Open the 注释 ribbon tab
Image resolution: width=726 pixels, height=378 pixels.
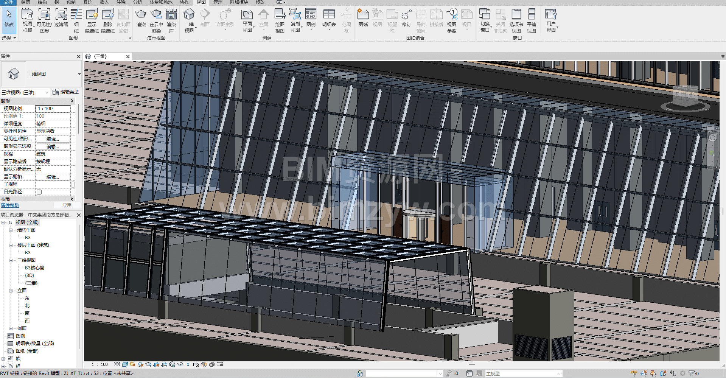click(x=121, y=2)
